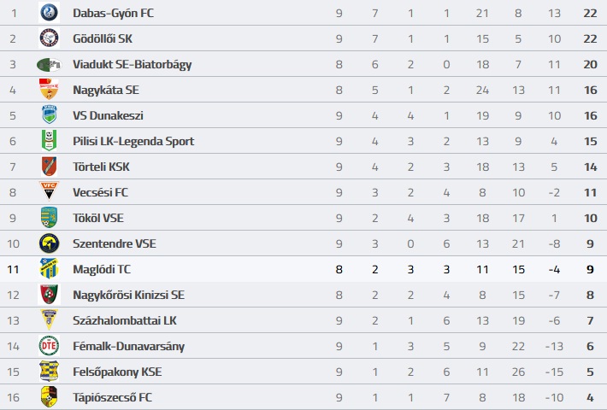Click the Szentendre VSE round crest
Image resolution: width=607 pixels, height=410 pixels.
click(50, 243)
